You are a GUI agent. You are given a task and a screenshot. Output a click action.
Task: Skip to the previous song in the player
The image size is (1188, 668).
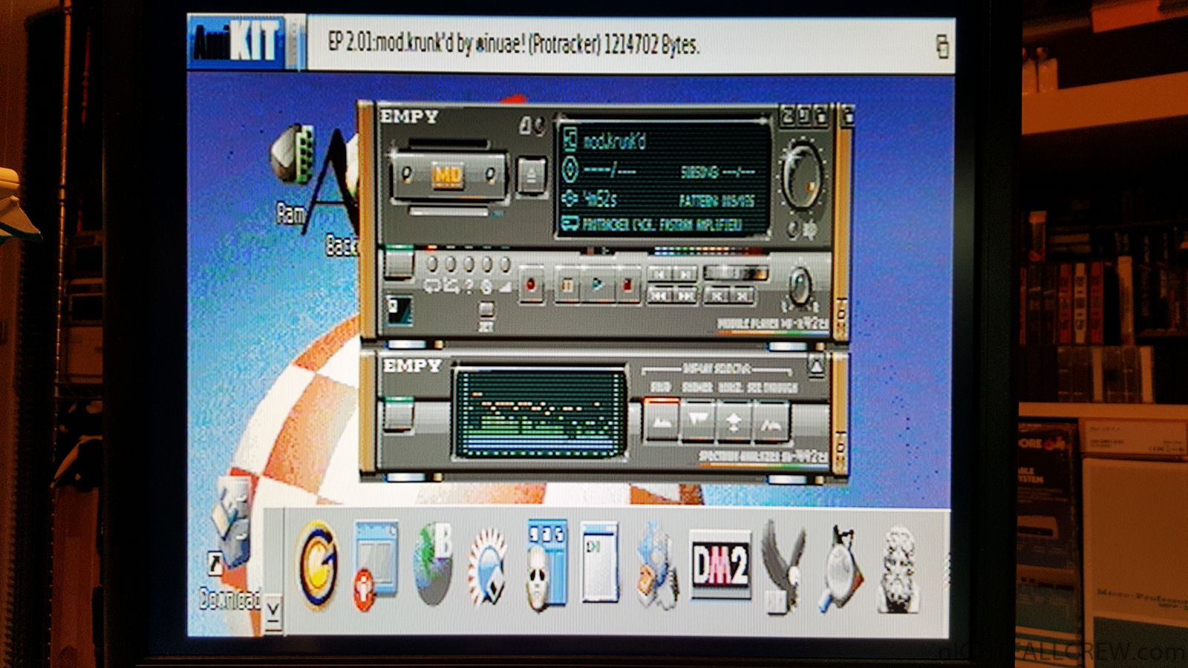pyautogui.click(x=659, y=274)
